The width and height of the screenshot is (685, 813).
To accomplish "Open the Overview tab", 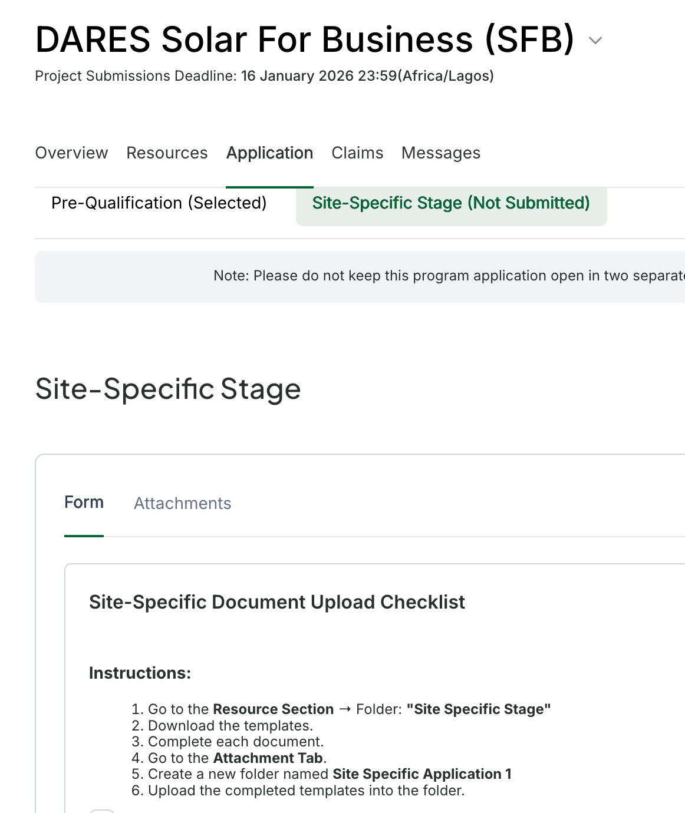I will [x=71, y=153].
